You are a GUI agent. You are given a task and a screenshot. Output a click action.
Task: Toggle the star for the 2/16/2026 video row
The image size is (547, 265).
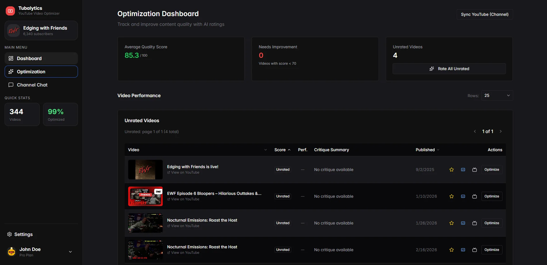tap(451, 250)
